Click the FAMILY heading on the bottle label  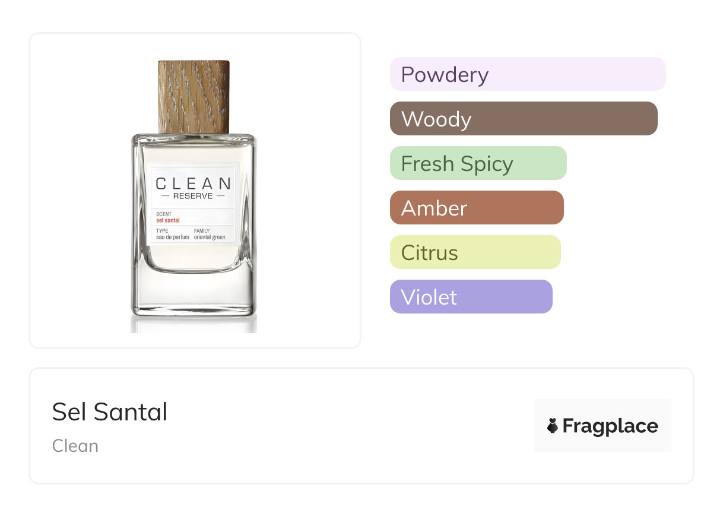click(202, 230)
